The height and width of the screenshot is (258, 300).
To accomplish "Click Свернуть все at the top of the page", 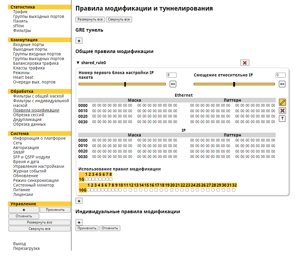I will 119,19.
